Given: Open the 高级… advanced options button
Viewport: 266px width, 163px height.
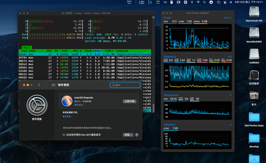Looking at the screenshot, I should 128,135.
